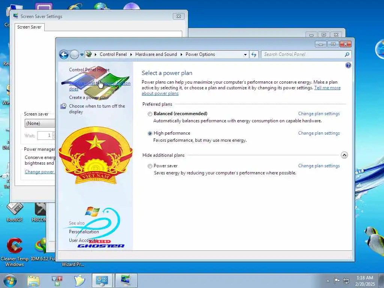This screenshot has height=288, width=384.
Task: Click the Power Options breadcrumb
Action: click(x=200, y=54)
